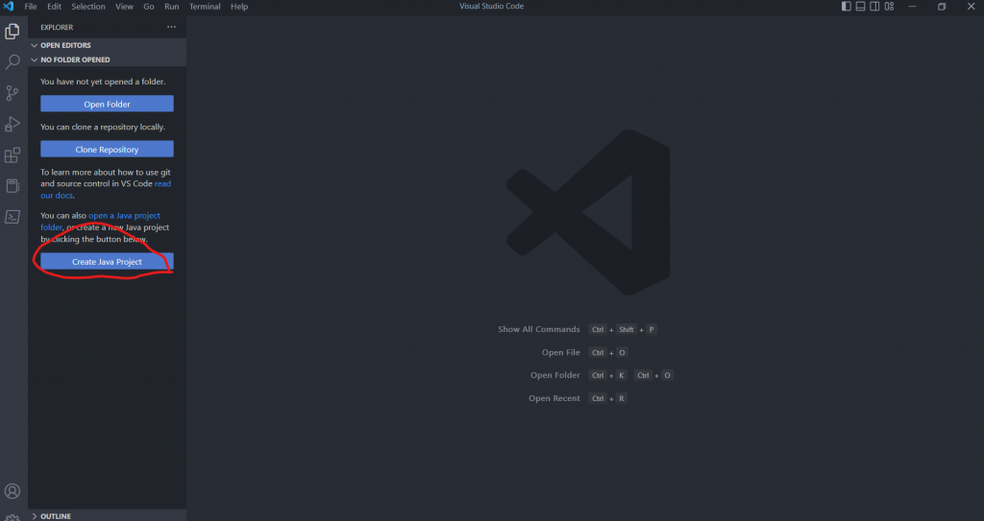Open the Search view magnifier icon
Image resolution: width=984 pixels, height=521 pixels.
12,62
